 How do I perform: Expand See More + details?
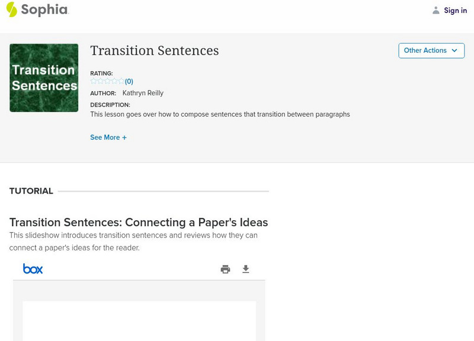(108, 137)
